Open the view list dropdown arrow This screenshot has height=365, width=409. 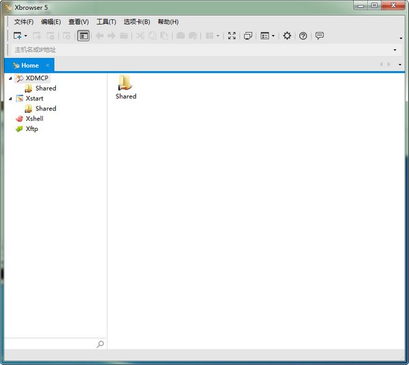[x=273, y=35]
